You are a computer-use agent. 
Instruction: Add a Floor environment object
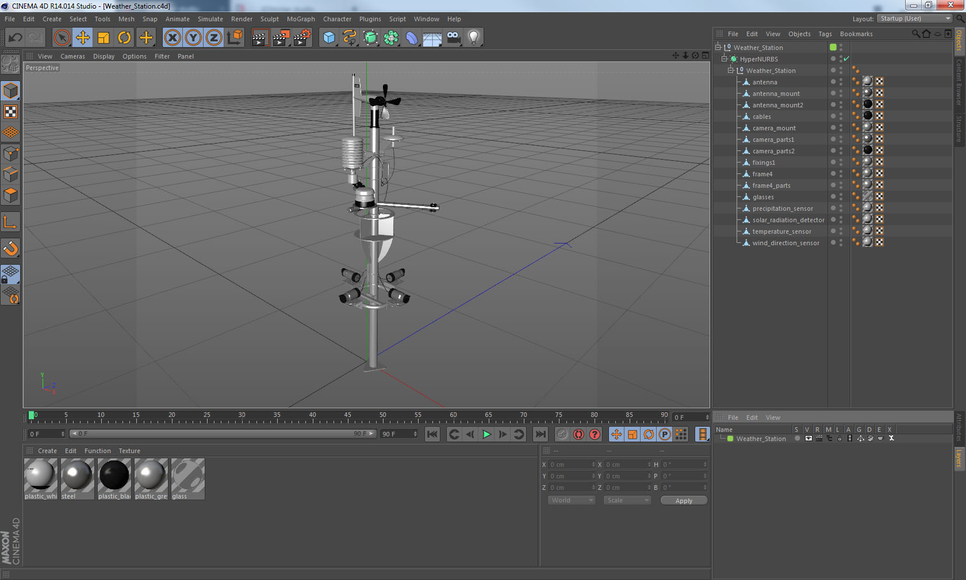pos(432,38)
